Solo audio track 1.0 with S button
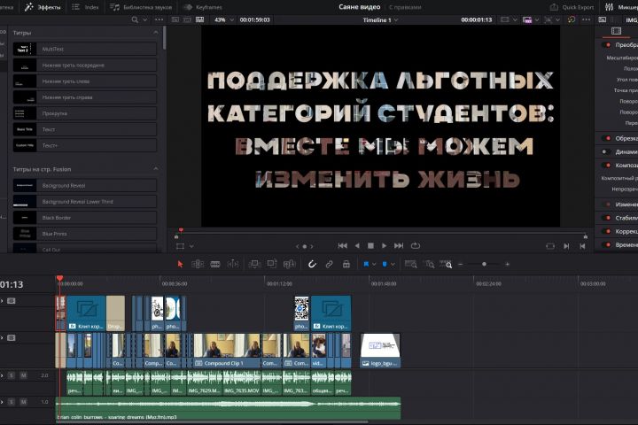638x425 pixels. pyautogui.click(x=12, y=402)
